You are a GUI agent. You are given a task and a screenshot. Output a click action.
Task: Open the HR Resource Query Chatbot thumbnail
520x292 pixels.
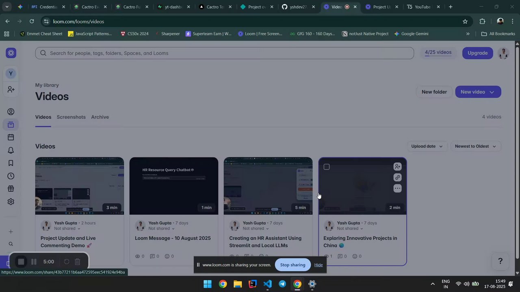click(174, 186)
